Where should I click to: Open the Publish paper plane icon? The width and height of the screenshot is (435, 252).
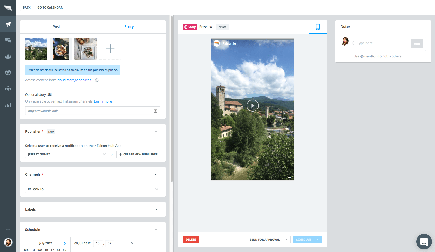tap(8, 24)
